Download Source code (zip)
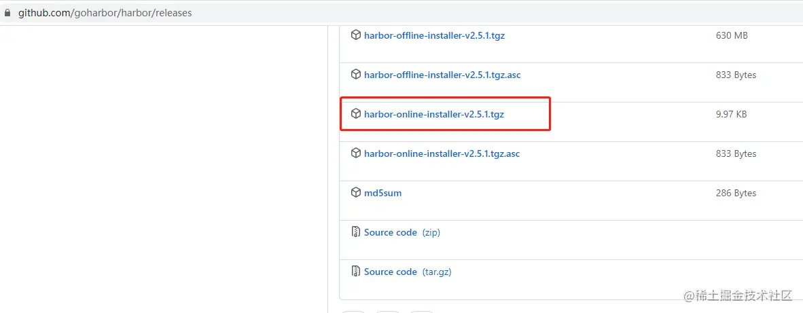This screenshot has height=313, width=803. click(x=402, y=232)
